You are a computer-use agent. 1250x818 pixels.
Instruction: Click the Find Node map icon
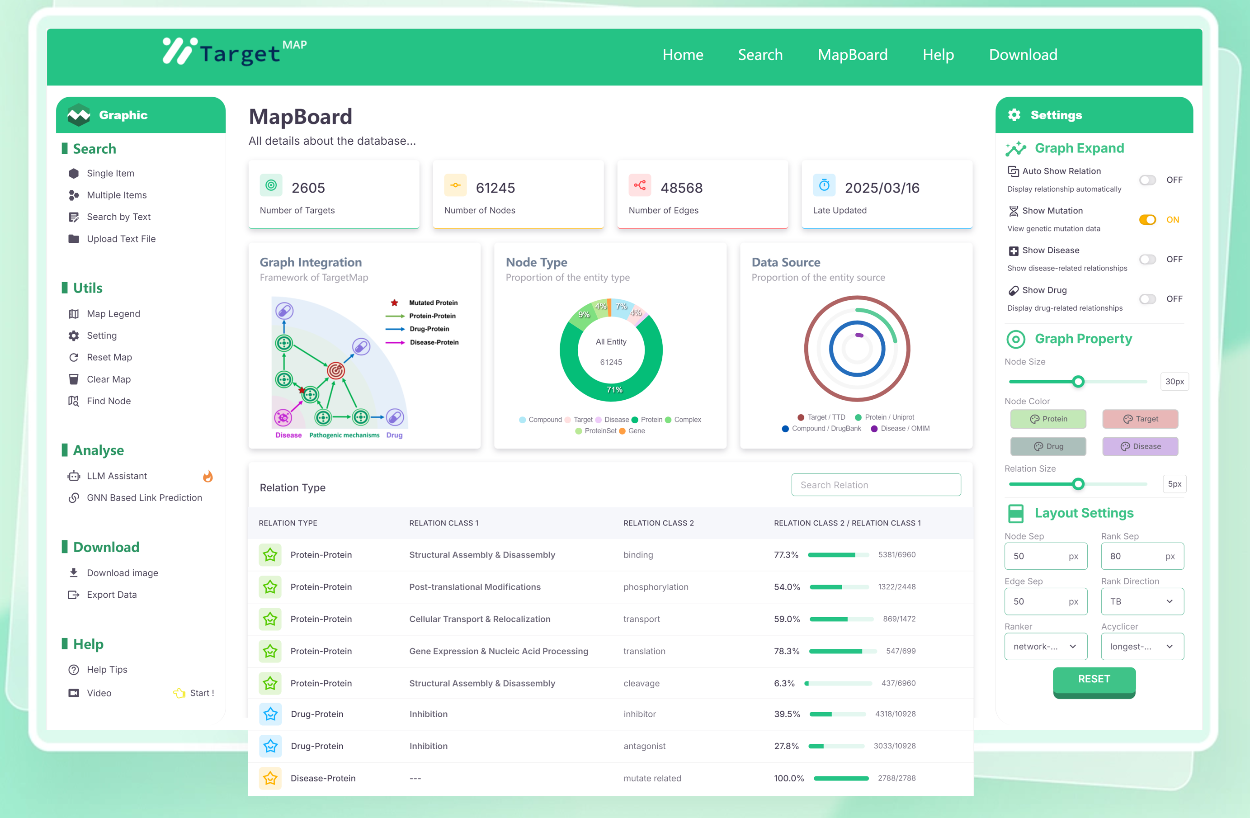click(x=74, y=401)
